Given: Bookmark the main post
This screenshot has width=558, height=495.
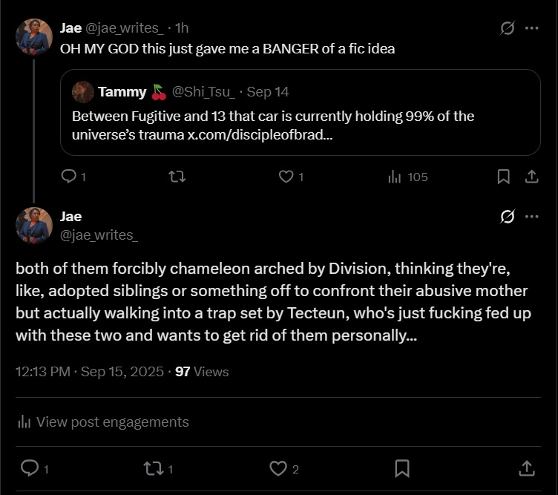Looking at the screenshot, I should [402, 468].
